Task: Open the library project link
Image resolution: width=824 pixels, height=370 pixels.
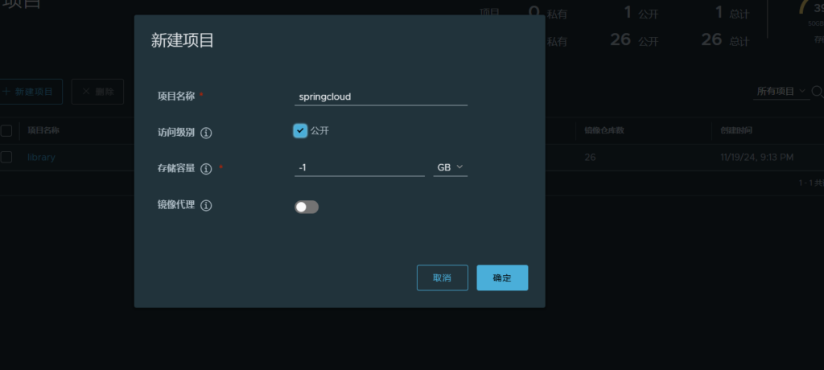Action: (41, 158)
